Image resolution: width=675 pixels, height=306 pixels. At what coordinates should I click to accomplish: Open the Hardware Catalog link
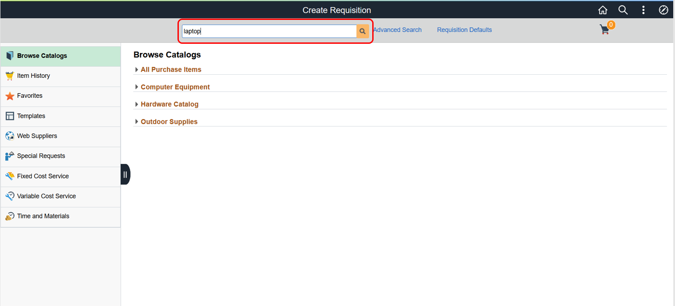click(170, 104)
